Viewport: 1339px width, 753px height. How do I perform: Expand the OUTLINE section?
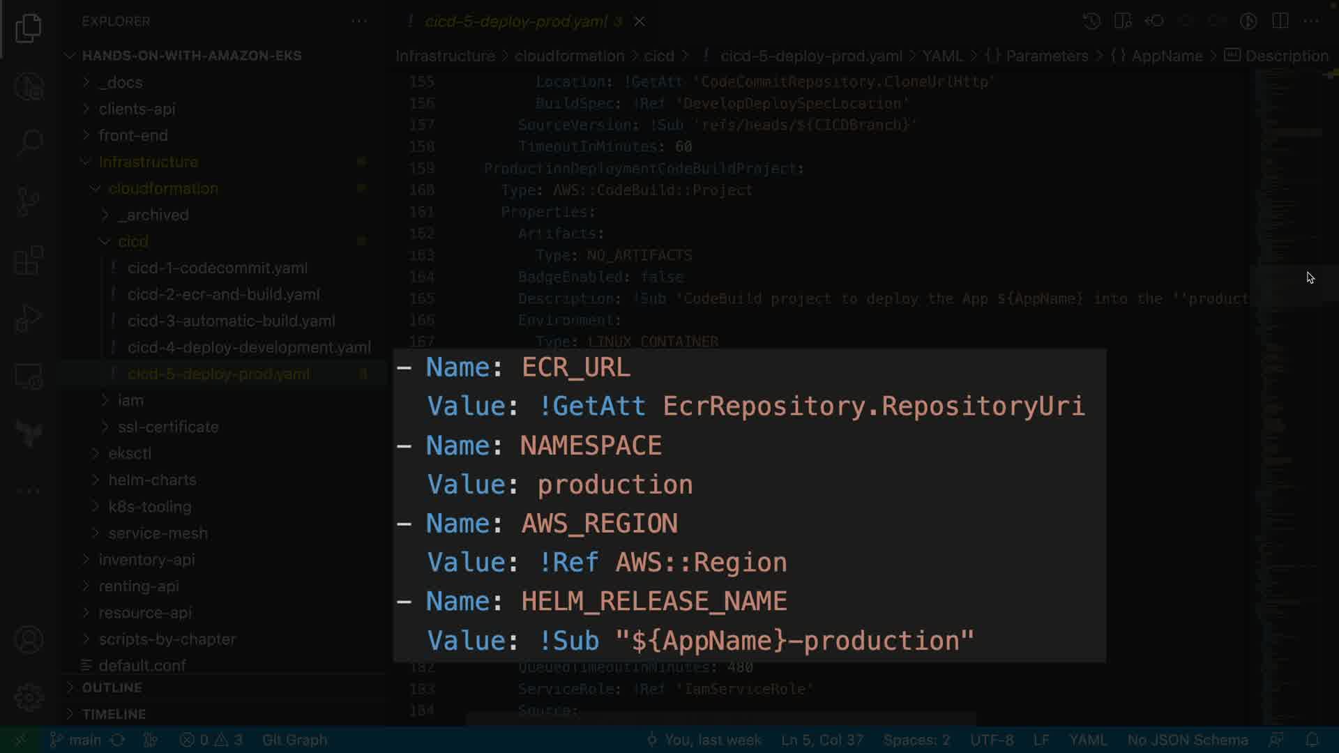point(112,687)
